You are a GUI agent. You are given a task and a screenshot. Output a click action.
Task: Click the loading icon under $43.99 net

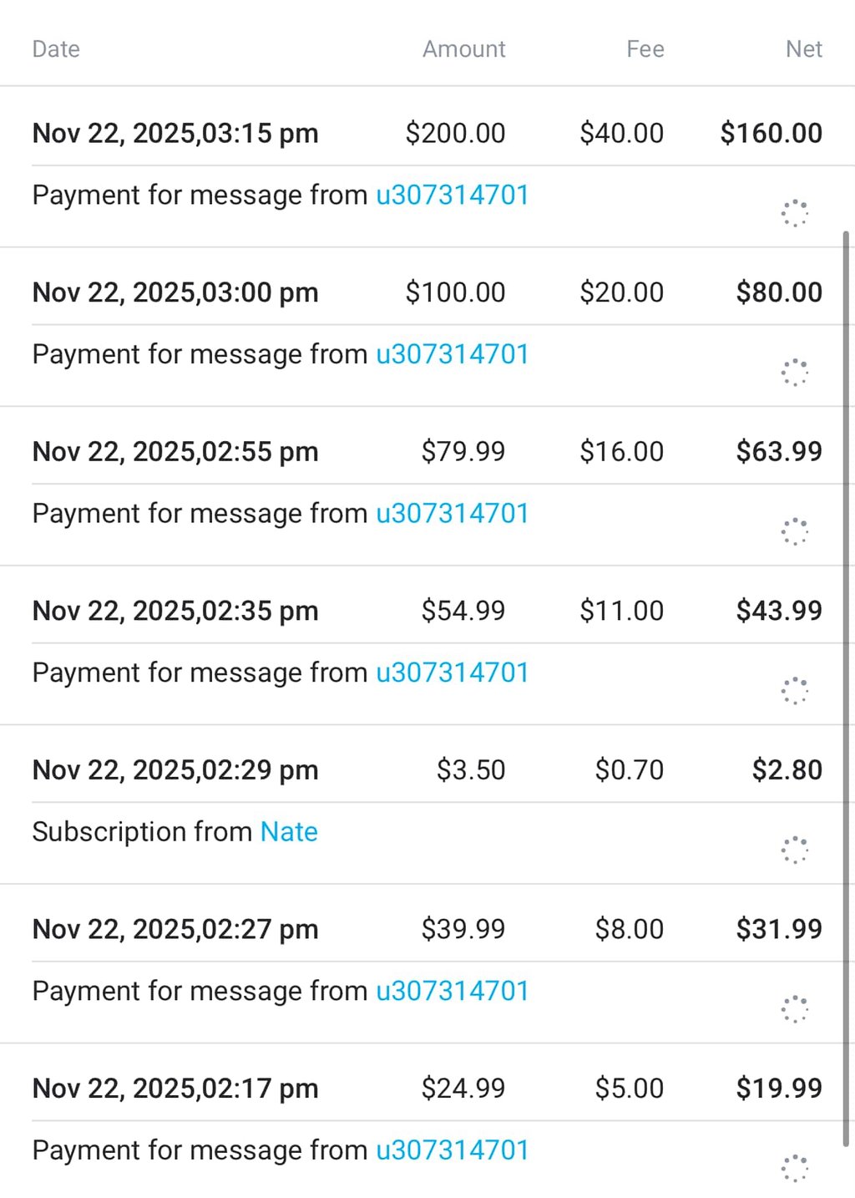coord(794,691)
